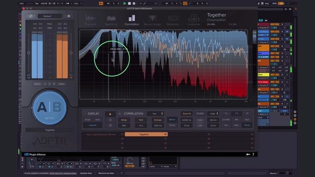Image resolution: width=315 pixels, height=177 pixels.
Task: Toggle the L channel solo button
Action: tap(45, 84)
